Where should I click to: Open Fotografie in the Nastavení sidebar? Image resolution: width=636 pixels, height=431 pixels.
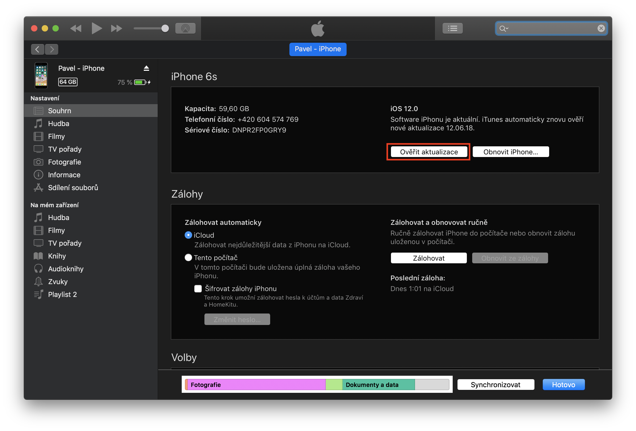[64, 162]
